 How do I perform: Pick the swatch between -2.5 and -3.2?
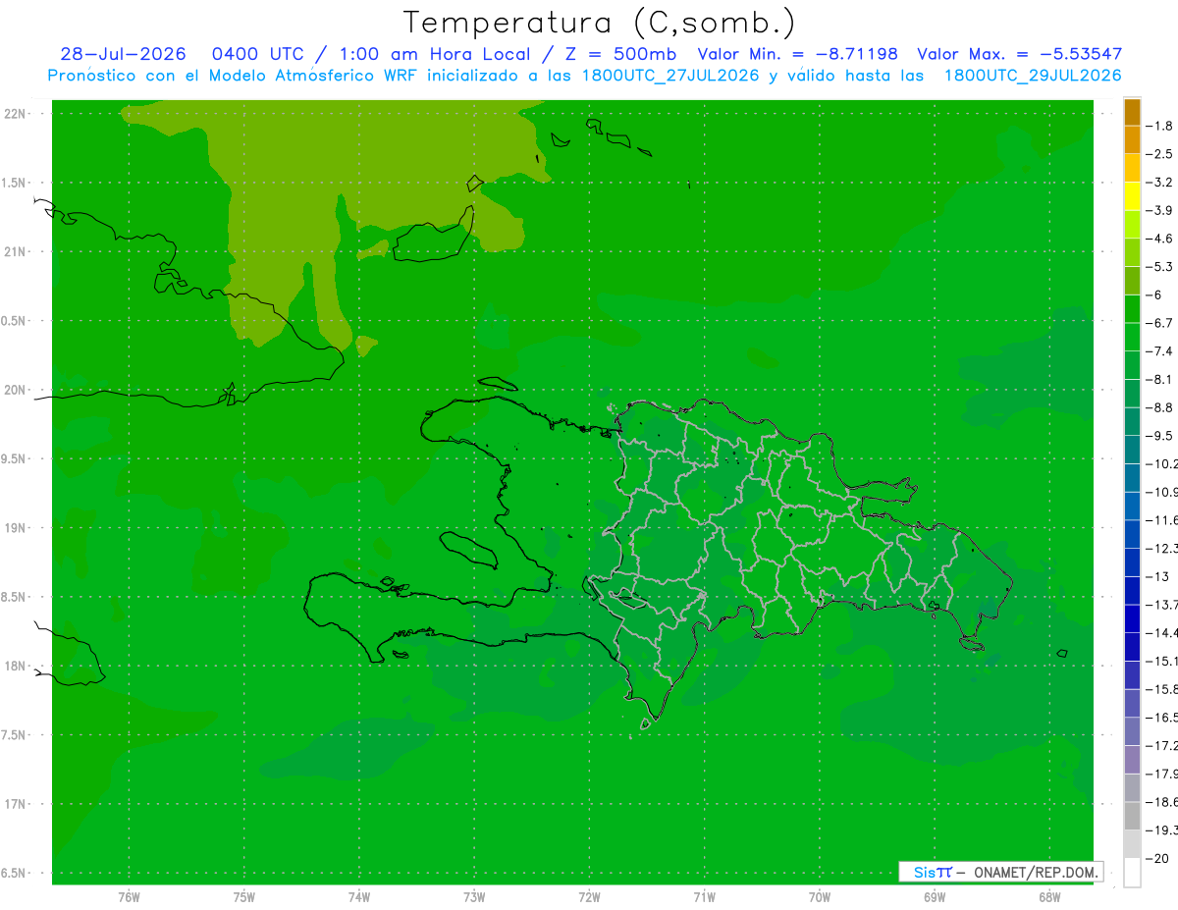click(1132, 168)
